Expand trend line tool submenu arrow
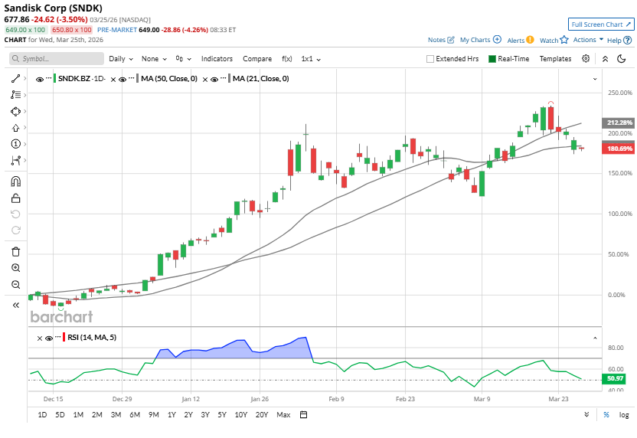 tap(24, 78)
